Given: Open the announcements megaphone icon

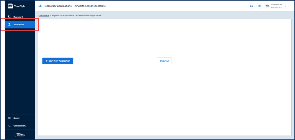Looking at the screenshot, I should pyautogui.click(x=259, y=6).
